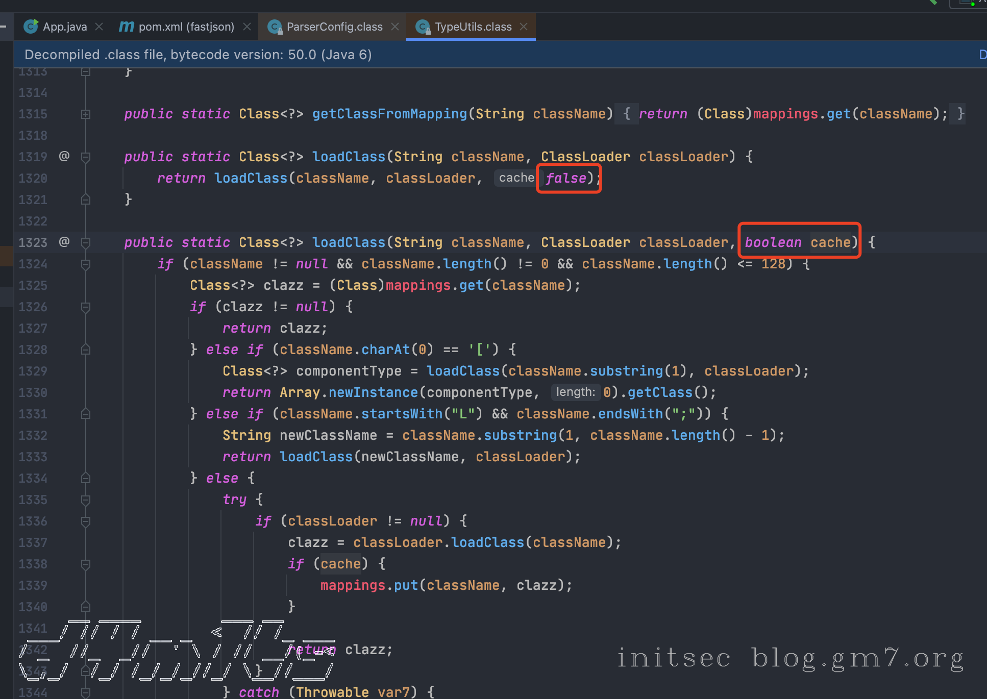This screenshot has height=699, width=987.
Task: Fold the try block on line 1335
Action: pyautogui.click(x=86, y=500)
